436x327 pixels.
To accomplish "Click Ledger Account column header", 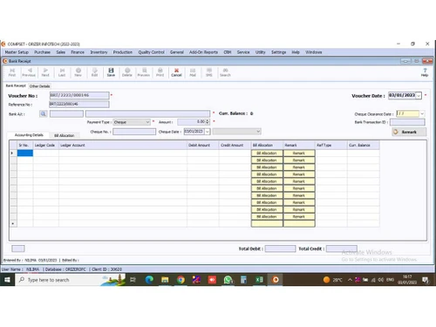I will coord(123,145).
